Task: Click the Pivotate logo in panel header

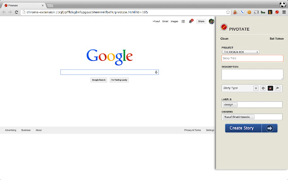Action: (x=224, y=27)
